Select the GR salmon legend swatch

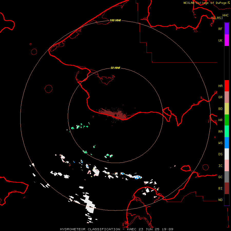pyautogui.click(x=227, y=97)
